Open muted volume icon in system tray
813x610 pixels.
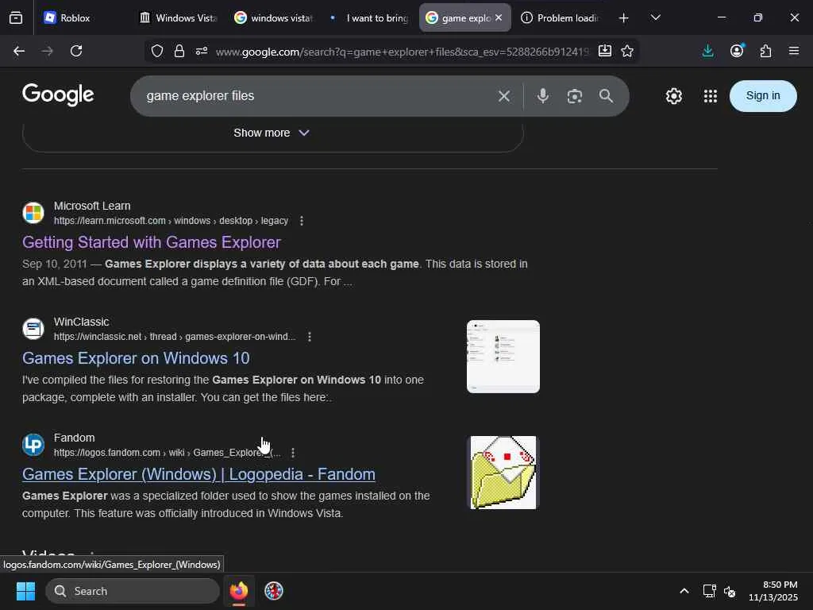coord(730,591)
